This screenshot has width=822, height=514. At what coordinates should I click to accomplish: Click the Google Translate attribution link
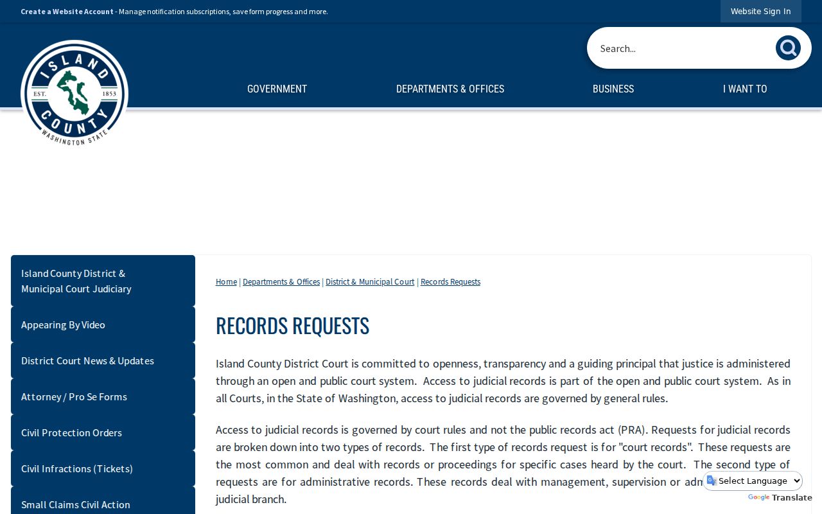click(780, 497)
